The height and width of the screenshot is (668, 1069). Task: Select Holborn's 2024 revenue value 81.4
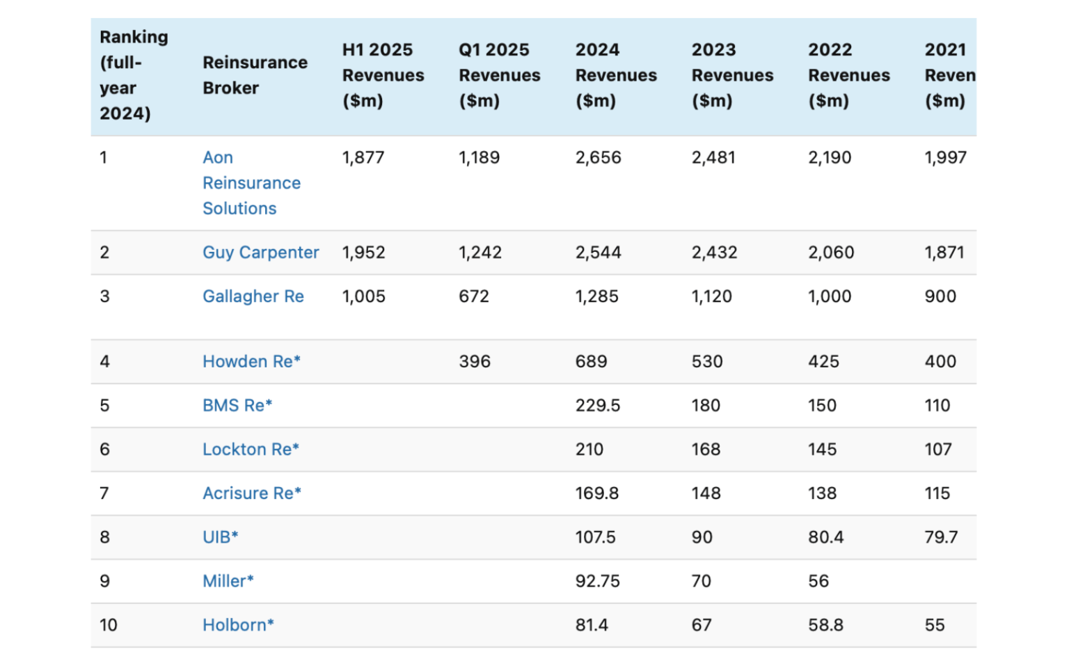click(x=592, y=624)
